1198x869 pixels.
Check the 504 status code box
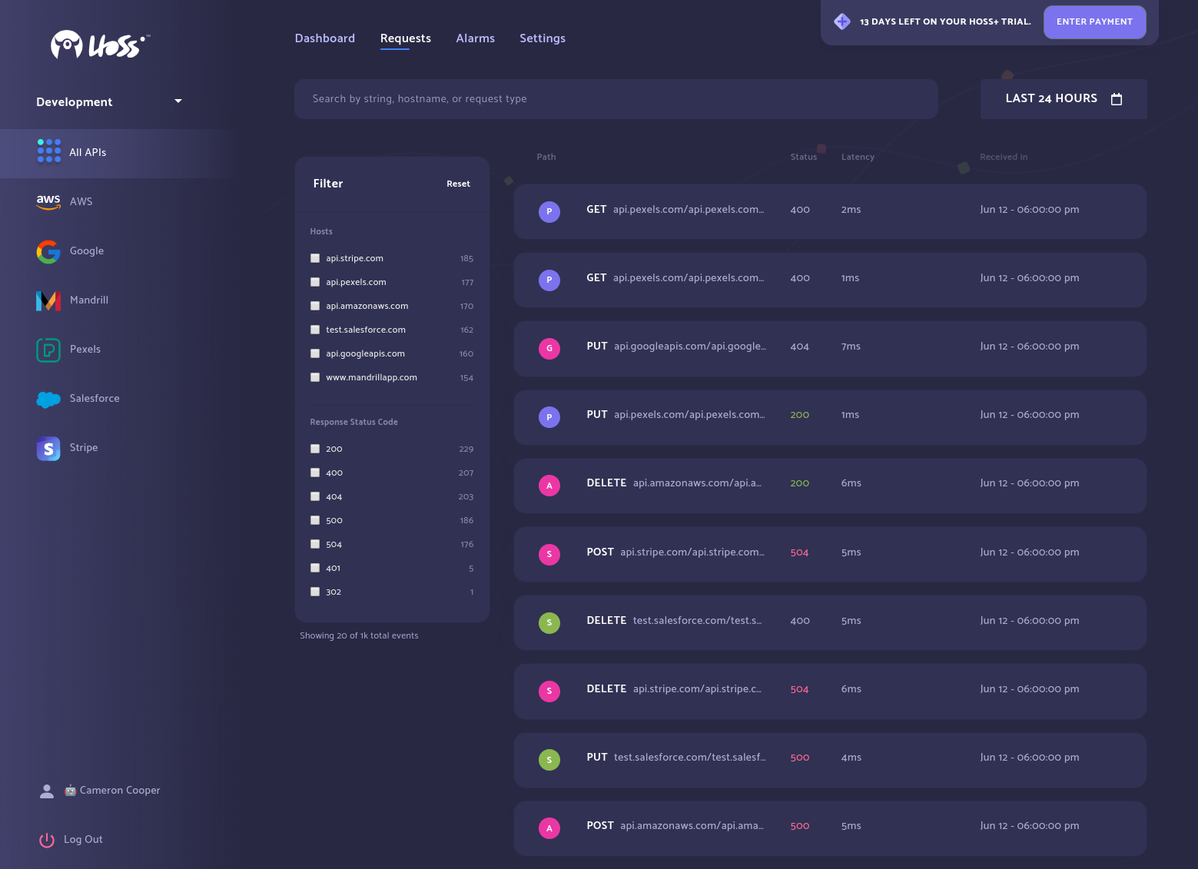point(315,544)
